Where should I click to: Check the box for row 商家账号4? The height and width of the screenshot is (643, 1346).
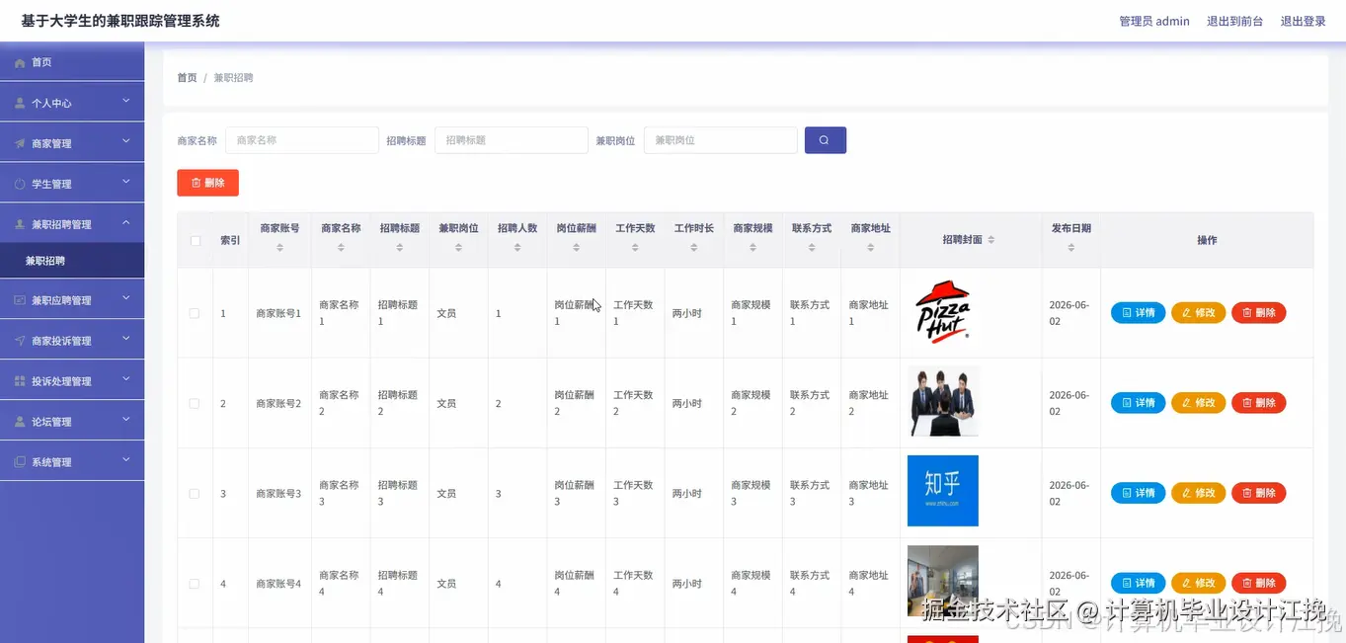point(195,584)
